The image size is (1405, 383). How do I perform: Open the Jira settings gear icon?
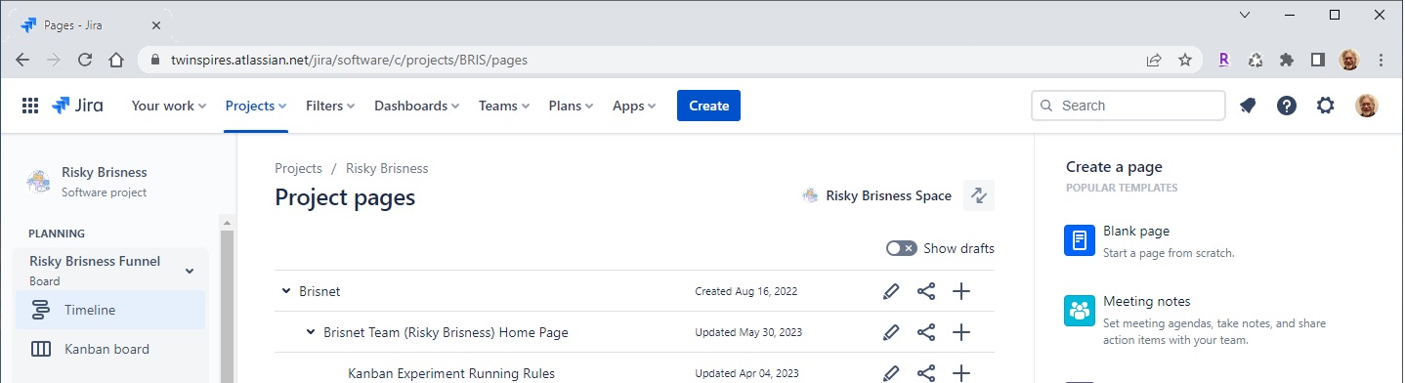tap(1326, 106)
